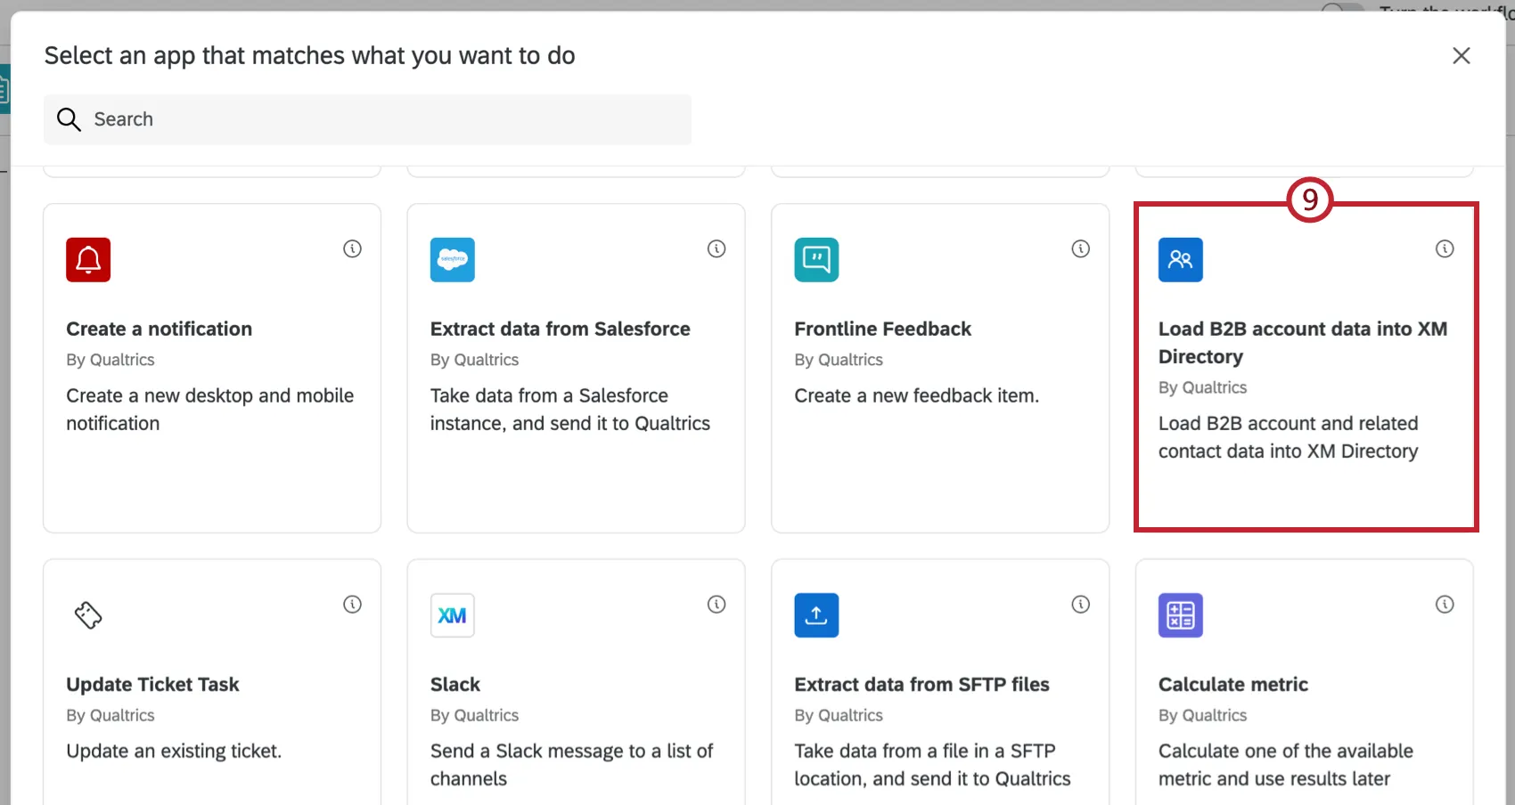The width and height of the screenshot is (1515, 805).
Task: Click the Salesforce cloud icon
Action: [452, 260]
